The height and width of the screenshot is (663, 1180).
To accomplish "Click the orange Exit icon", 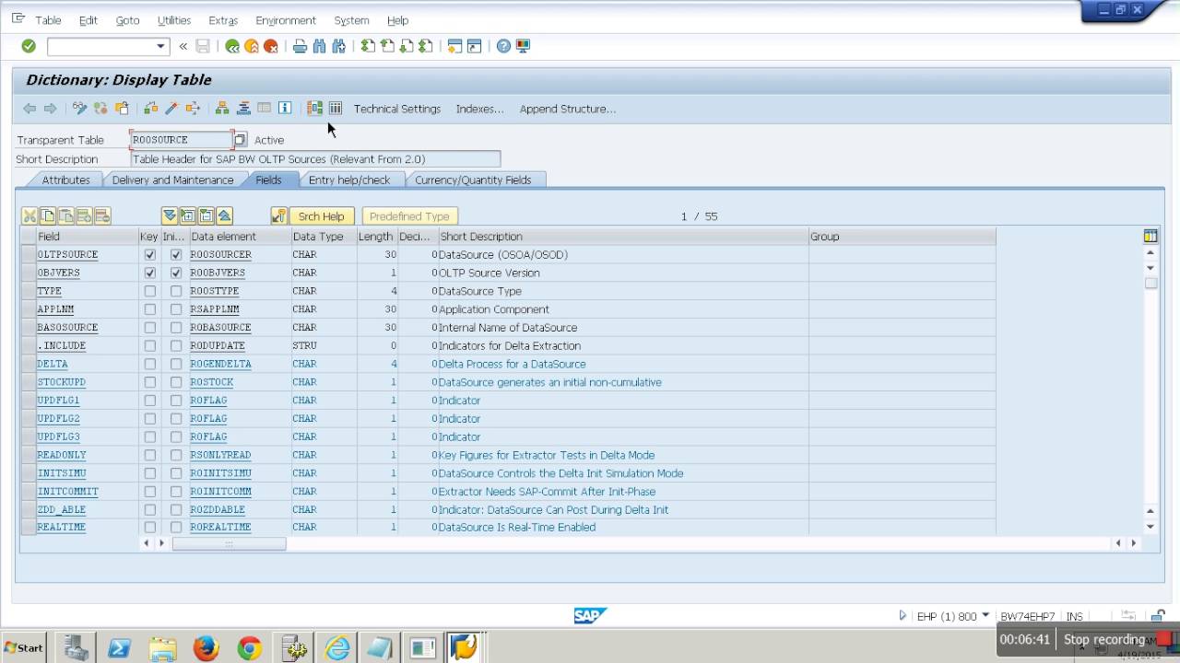I will tap(252, 46).
